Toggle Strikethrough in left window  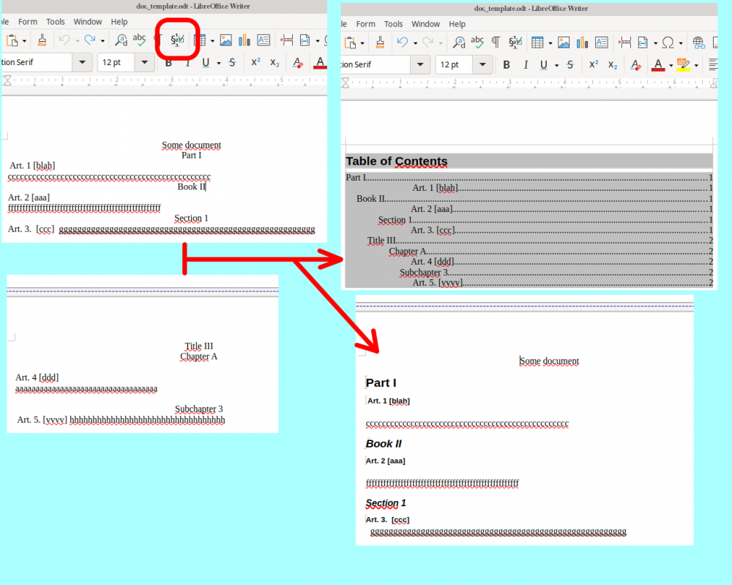[x=232, y=62]
